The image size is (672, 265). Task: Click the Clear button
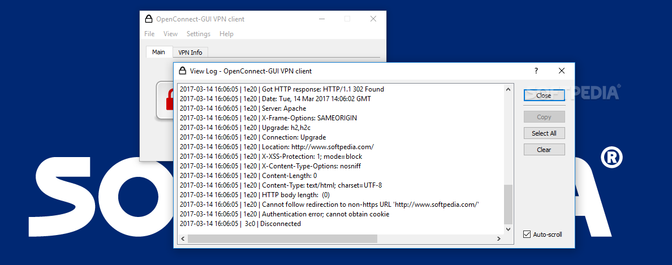coord(544,149)
